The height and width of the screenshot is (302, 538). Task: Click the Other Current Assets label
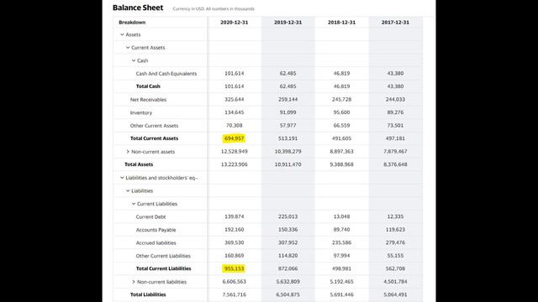[154, 126]
